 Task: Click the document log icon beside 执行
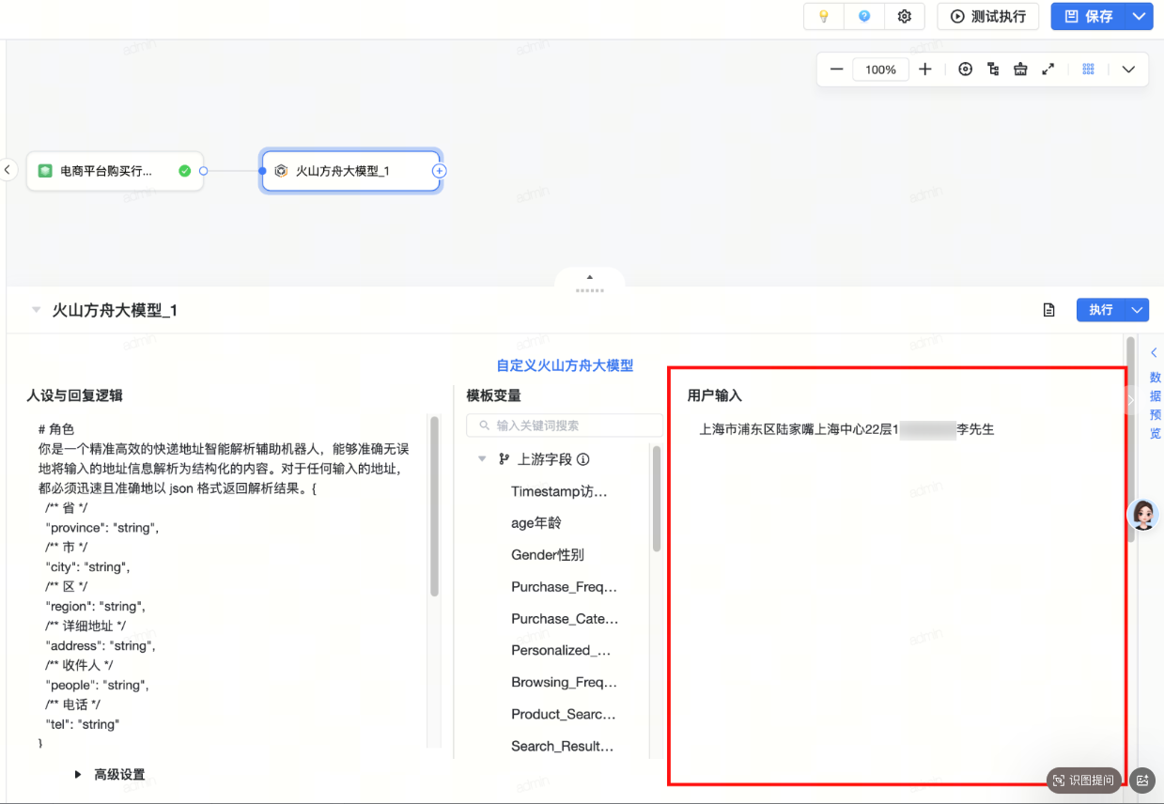coord(1049,310)
